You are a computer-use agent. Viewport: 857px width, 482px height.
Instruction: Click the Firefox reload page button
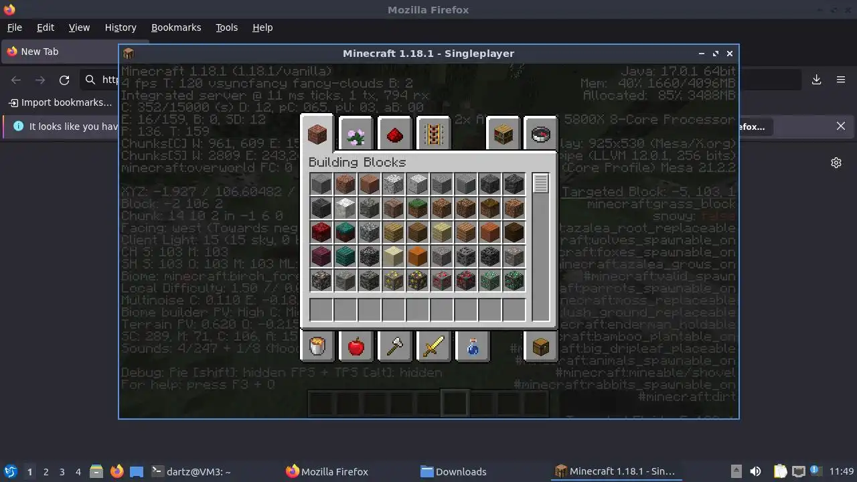point(64,80)
